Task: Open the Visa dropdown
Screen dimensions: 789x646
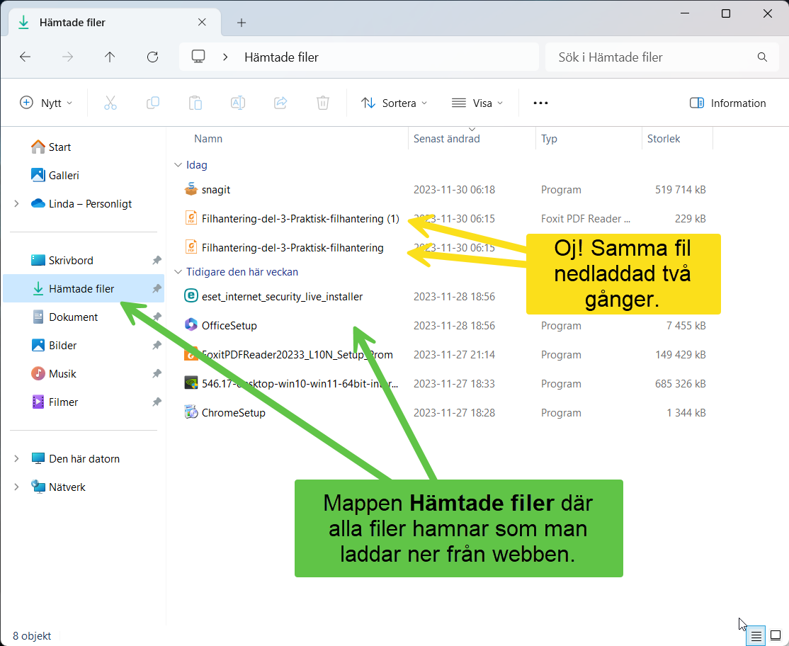Action: [477, 103]
